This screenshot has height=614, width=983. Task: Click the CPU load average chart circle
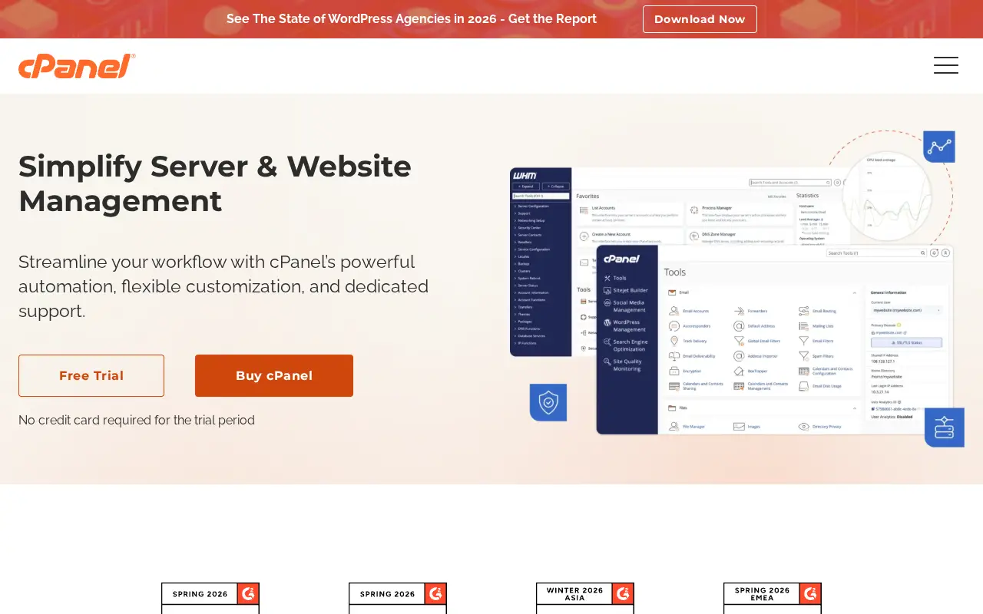[x=886, y=196]
